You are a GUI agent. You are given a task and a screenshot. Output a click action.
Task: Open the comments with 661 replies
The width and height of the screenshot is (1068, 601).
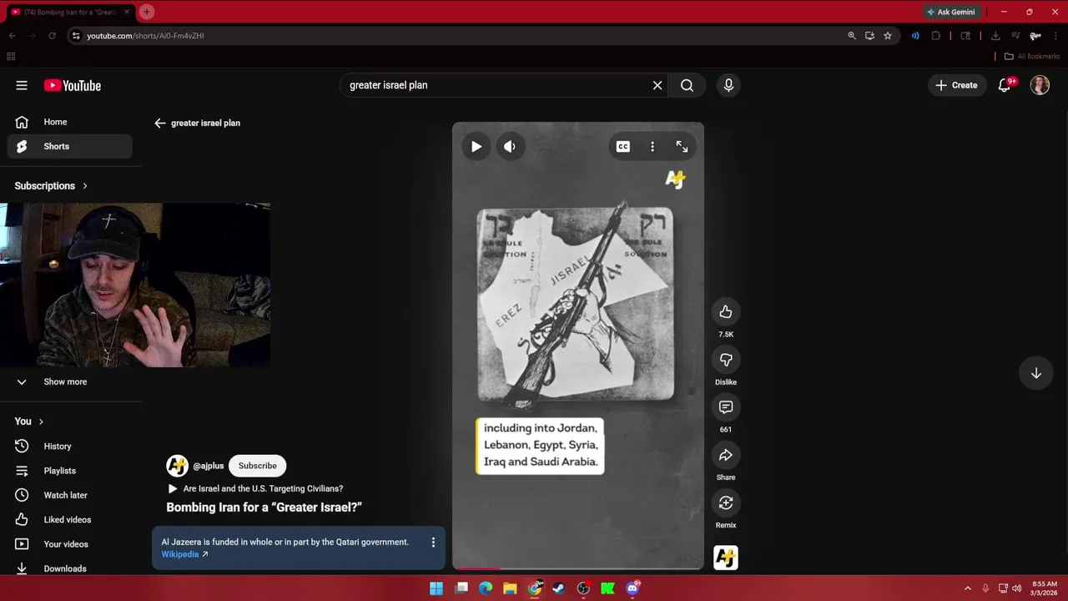pyautogui.click(x=726, y=407)
